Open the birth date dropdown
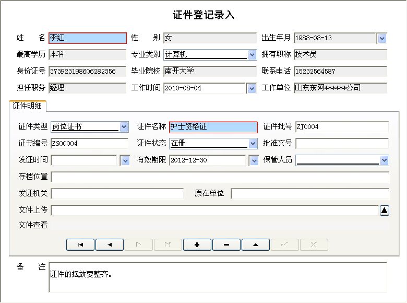The height and width of the screenshot is (303, 407). [x=381, y=38]
